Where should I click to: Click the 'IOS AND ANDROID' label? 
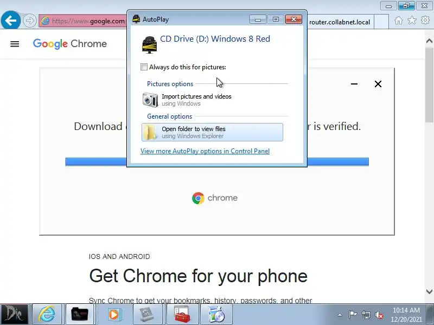pos(119,256)
